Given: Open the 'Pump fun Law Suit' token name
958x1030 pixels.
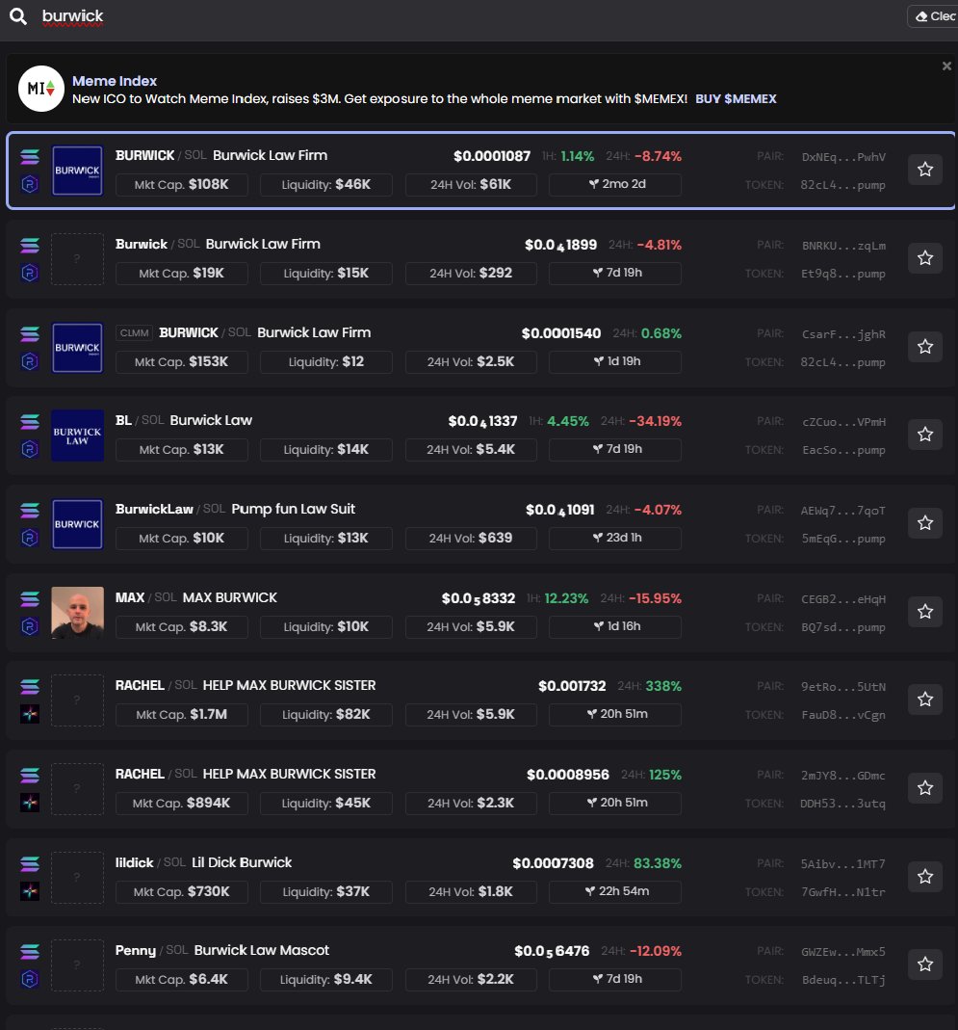Looking at the screenshot, I should pos(293,509).
